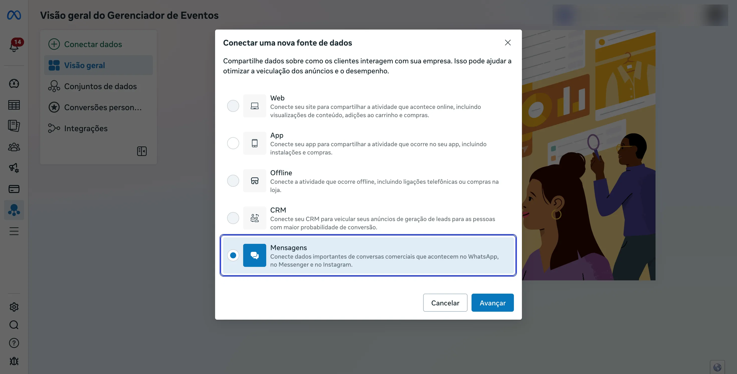Select the Offline radio button
737x374 pixels.
click(233, 180)
